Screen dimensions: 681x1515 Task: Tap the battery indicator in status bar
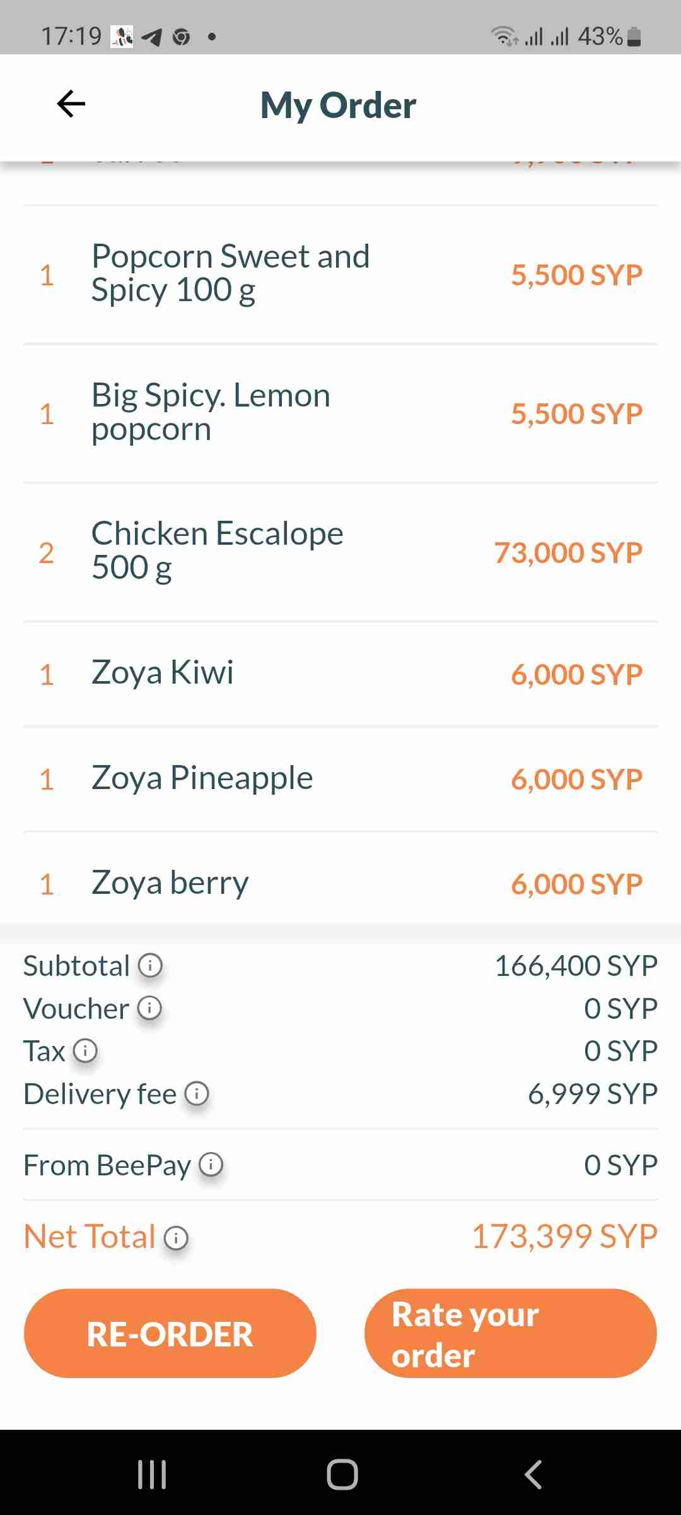635,37
